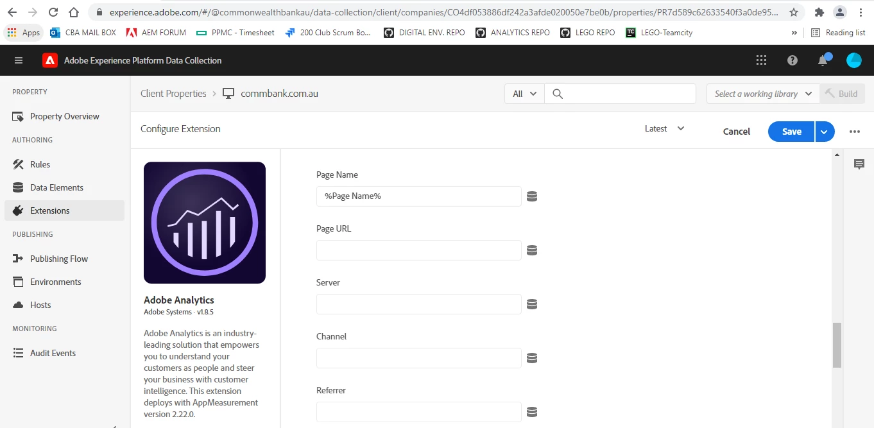Open the user profile avatar
The height and width of the screenshot is (428, 874).
pyautogui.click(x=854, y=60)
